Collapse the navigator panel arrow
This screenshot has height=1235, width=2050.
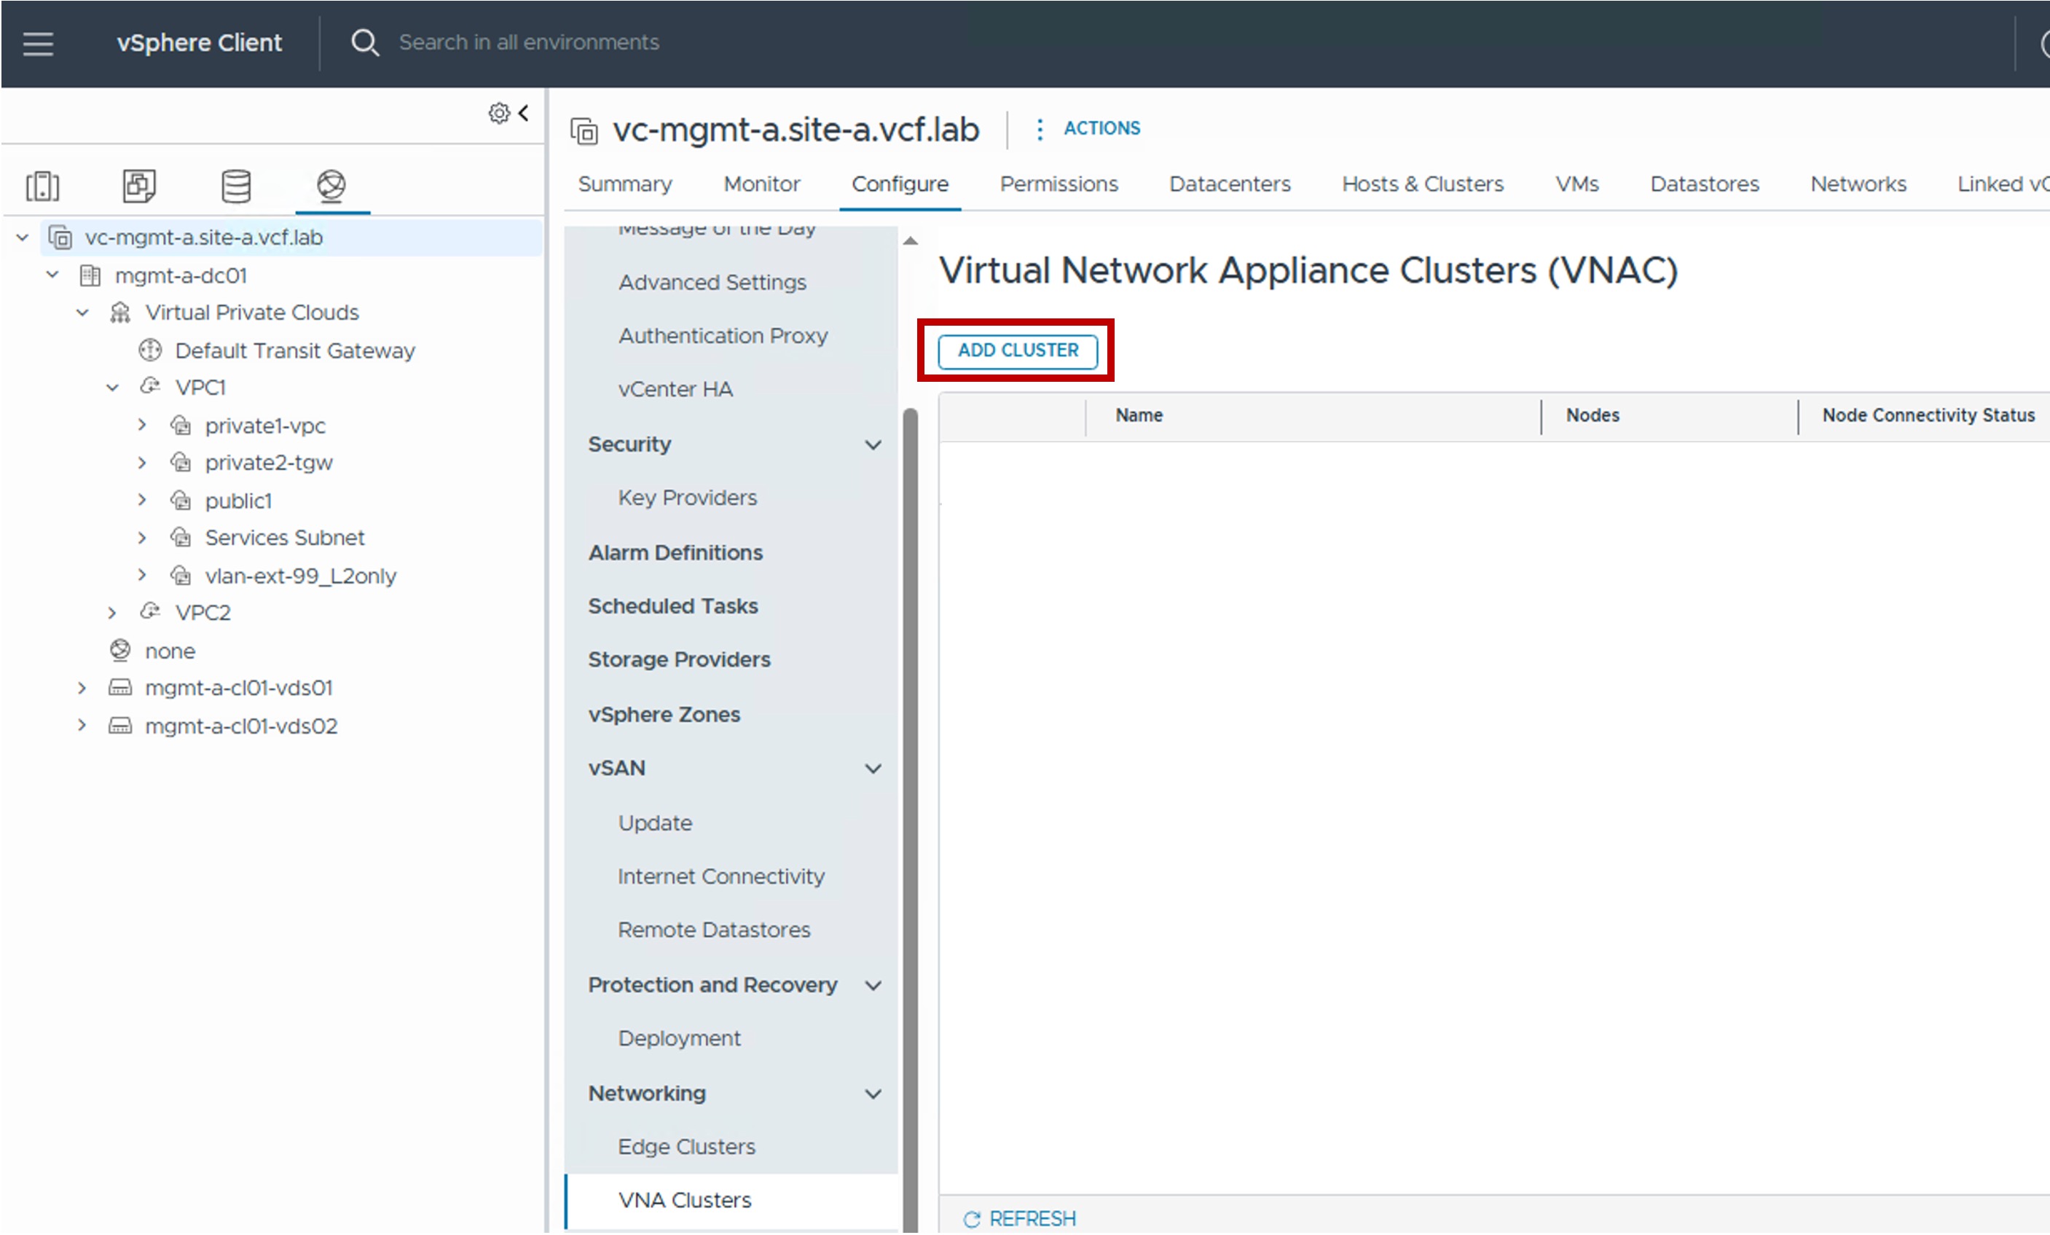click(523, 112)
